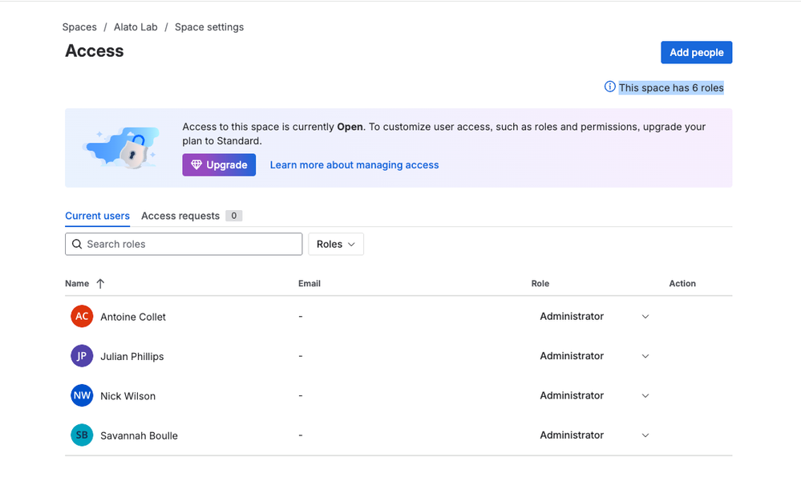Click Antoine Collet's avatar

81,316
